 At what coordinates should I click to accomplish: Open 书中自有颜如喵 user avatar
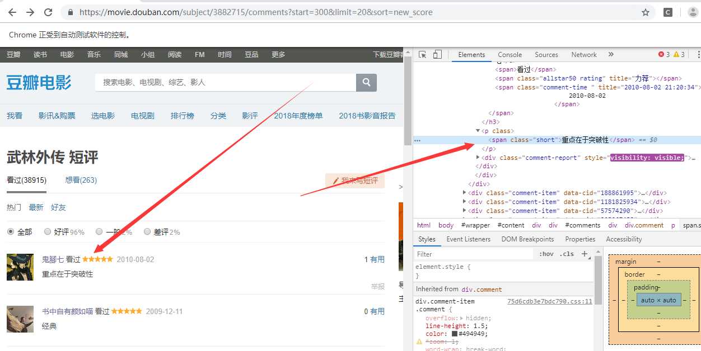click(x=20, y=319)
